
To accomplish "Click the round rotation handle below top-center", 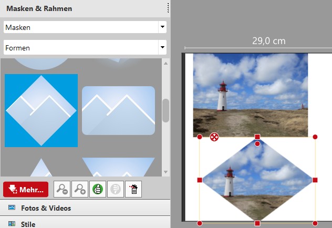I will point(257,144).
